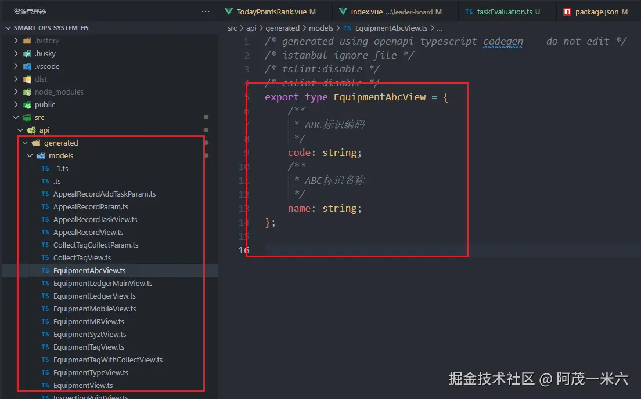Expand the .history folder chevron

point(16,41)
